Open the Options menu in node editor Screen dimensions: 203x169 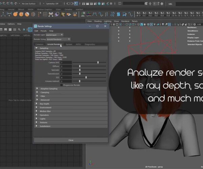11,24
